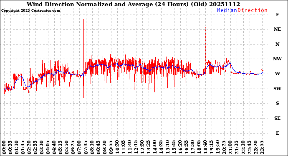The width and height of the screenshot is (288, 156).
Task: Click the '05:50' time label
Action: click(x=67, y=148)
